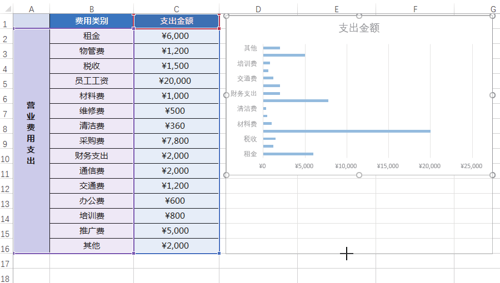Select column C header

tap(176, 9)
